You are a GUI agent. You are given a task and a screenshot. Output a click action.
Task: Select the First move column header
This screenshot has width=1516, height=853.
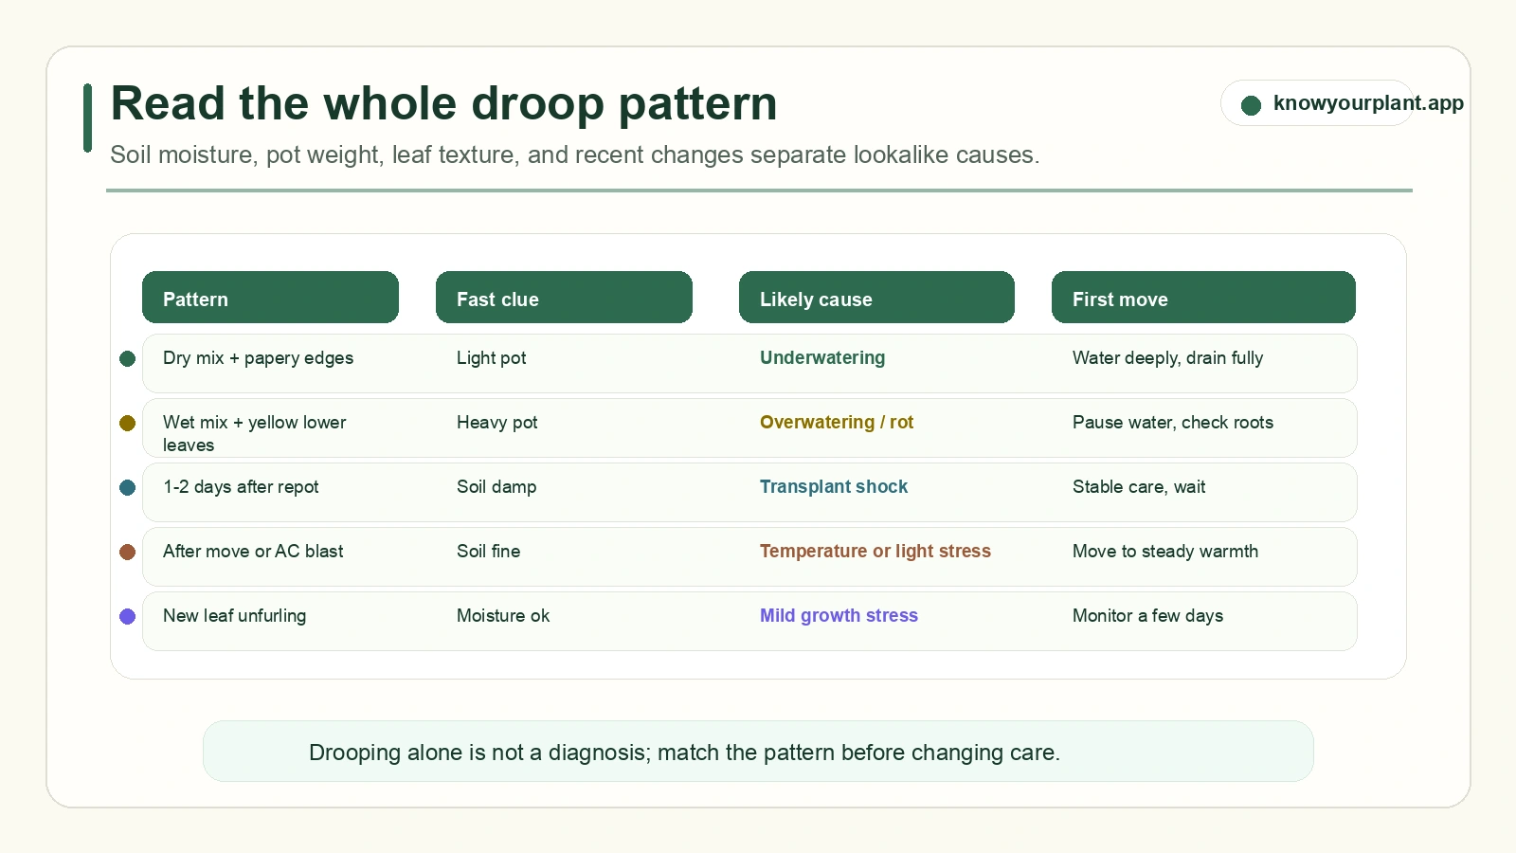click(x=1203, y=298)
